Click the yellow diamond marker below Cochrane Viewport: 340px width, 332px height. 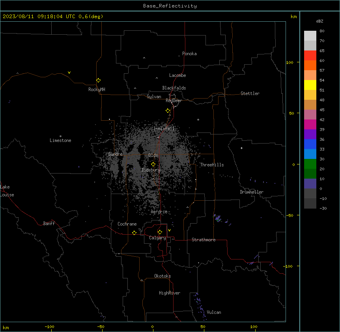click(x=134, y=233)
